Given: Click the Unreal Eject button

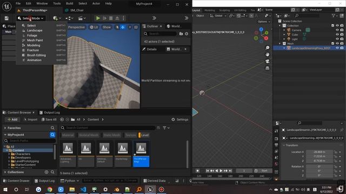Looking at the screenshot, I should 117,18.
